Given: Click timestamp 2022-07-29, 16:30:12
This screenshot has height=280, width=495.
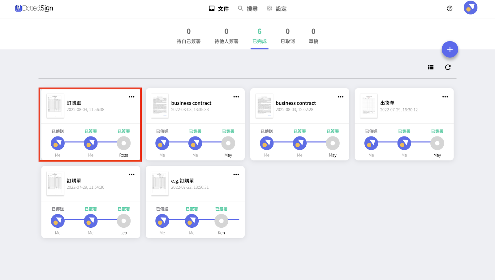Looking at the screenshot, I should [x=399, y=110].
